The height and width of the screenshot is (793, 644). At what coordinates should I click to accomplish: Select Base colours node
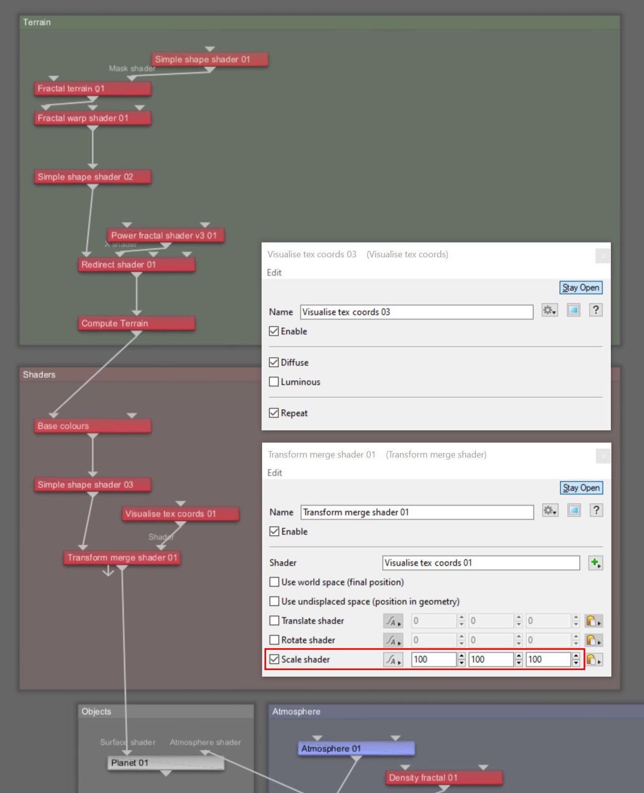[93, 426]
